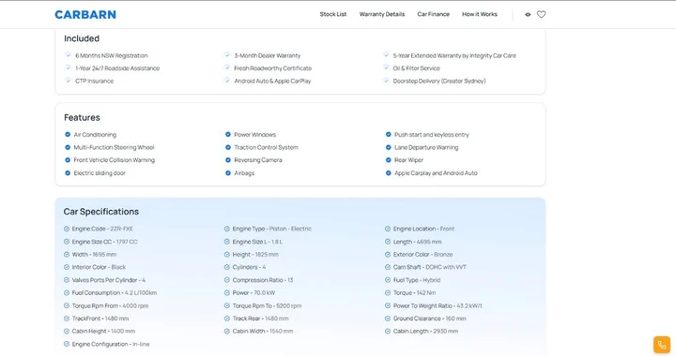Select 'Torque Rpm From - 4000 rpm' text

[110, 305]
